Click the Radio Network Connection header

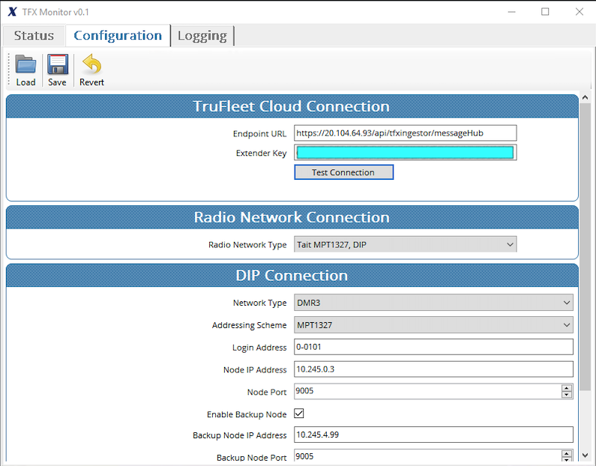coord(292,217)
